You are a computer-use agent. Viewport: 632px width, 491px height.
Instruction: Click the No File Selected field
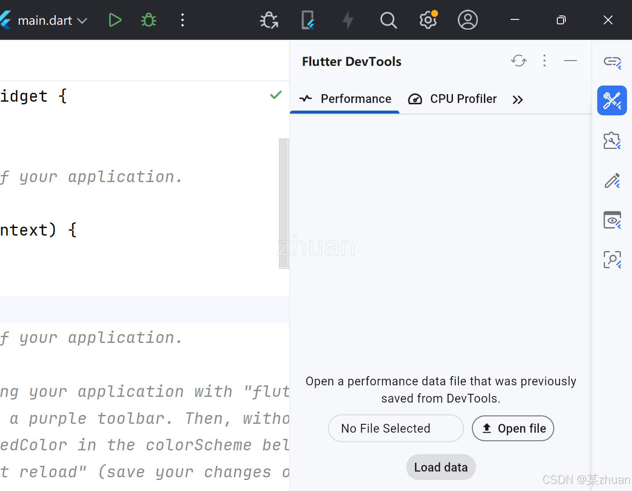coord(396,428)
